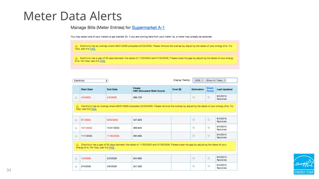The image size is (319, 179).
Task: Click the slide number 34
Action: pos(9,170)
